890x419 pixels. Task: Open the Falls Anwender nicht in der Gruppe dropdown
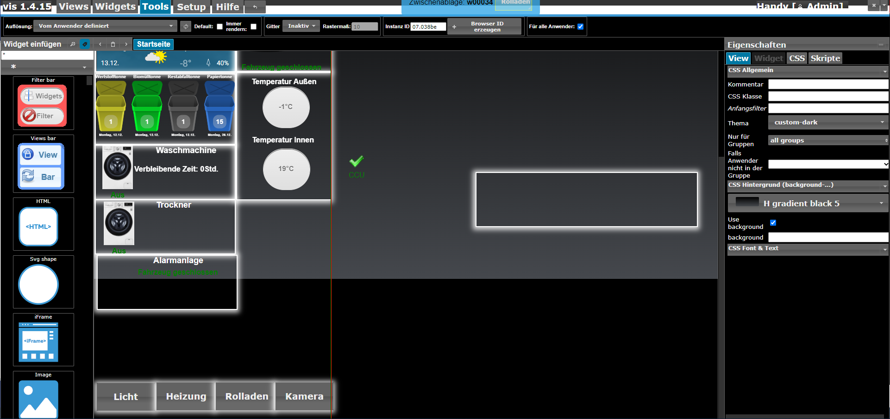pyautogui.click(x=828, y=164)
